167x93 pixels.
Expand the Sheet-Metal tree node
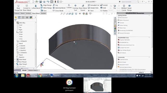click(x=15, y=59)
